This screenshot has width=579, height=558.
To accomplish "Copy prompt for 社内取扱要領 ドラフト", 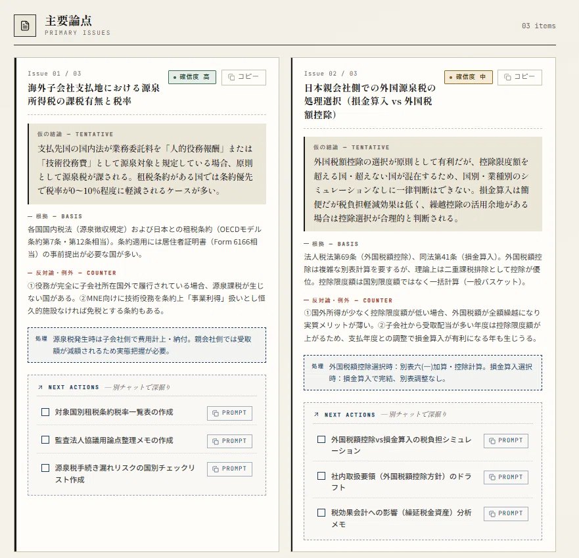I will pyautogui.click(x=506, y=478).
